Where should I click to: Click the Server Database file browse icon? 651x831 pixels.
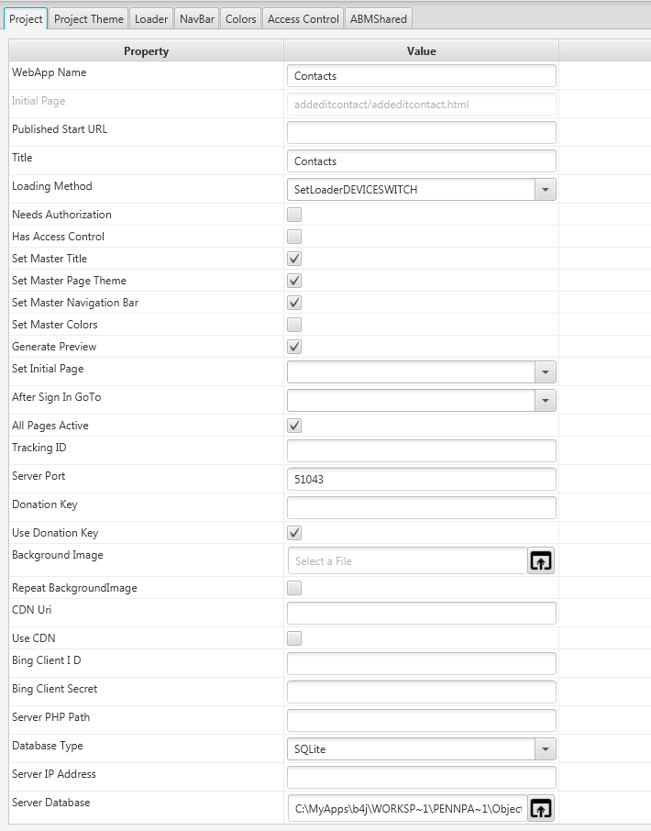pyautogui.click(x=541, y=808)
